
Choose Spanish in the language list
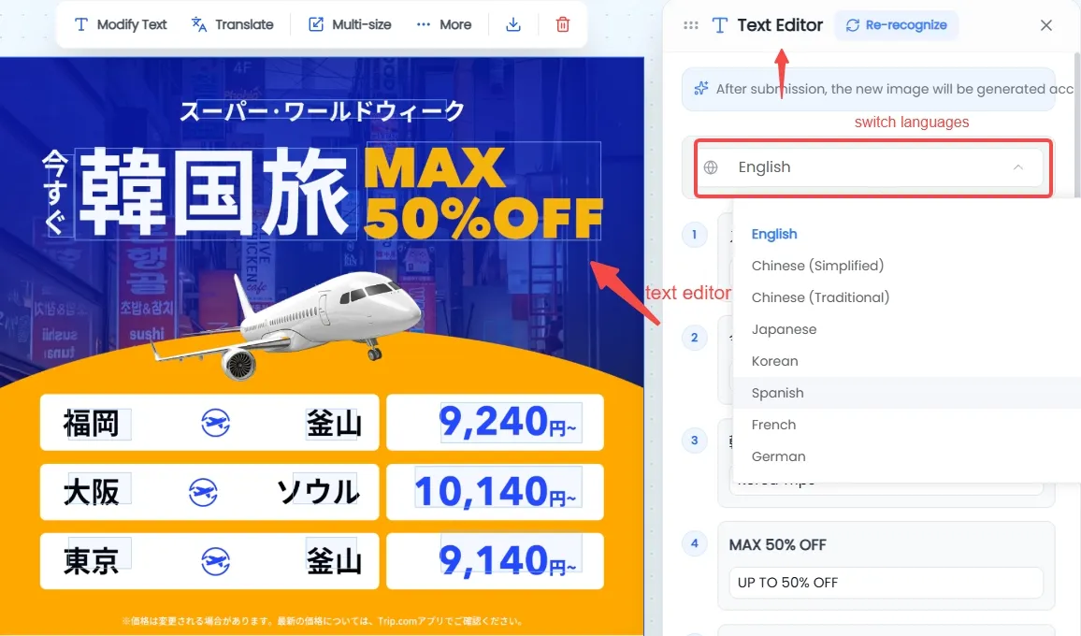coord(778,393)
